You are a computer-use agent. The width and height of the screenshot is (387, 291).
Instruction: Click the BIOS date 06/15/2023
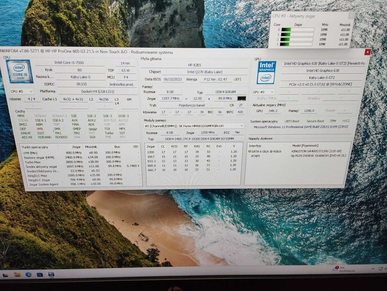(x=173, y=79)
